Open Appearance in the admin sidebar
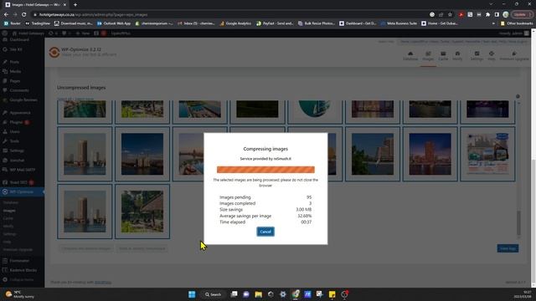 click(20, 113)
